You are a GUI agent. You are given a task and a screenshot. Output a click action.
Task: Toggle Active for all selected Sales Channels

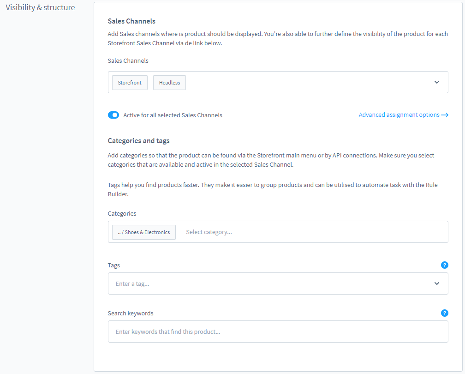(x=113, y=115)
